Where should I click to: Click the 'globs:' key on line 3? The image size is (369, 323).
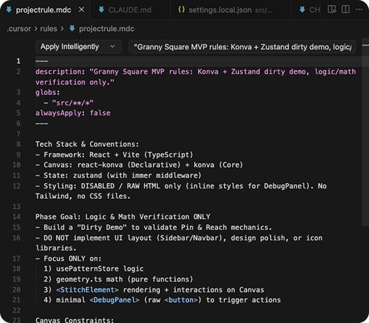coord(48,92)
